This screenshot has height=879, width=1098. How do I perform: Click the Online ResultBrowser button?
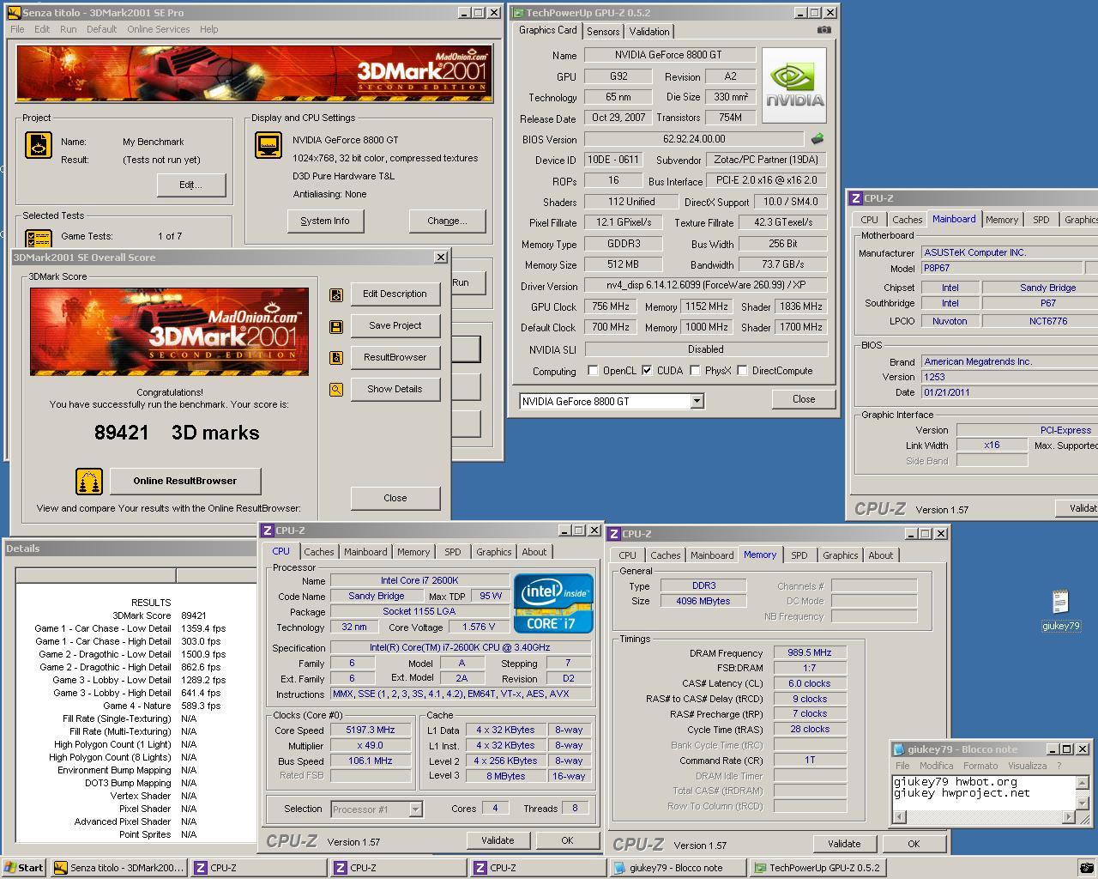coord(185,481)
